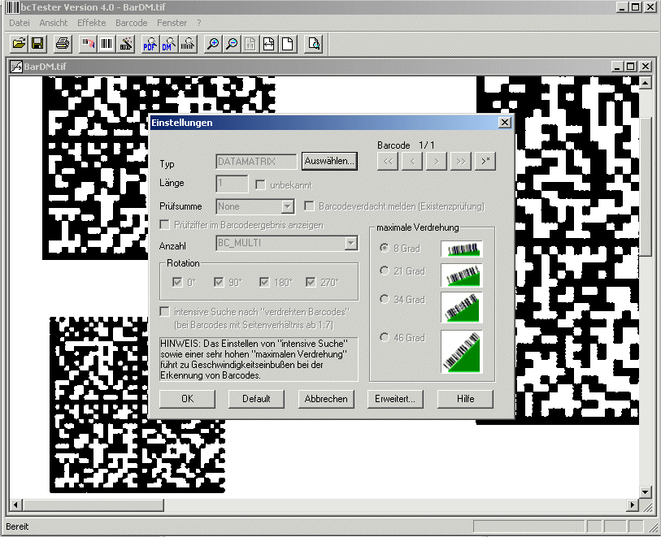The image size is (661, 537).
Task: Click the fit to width page icon
Action: [268, 44]
